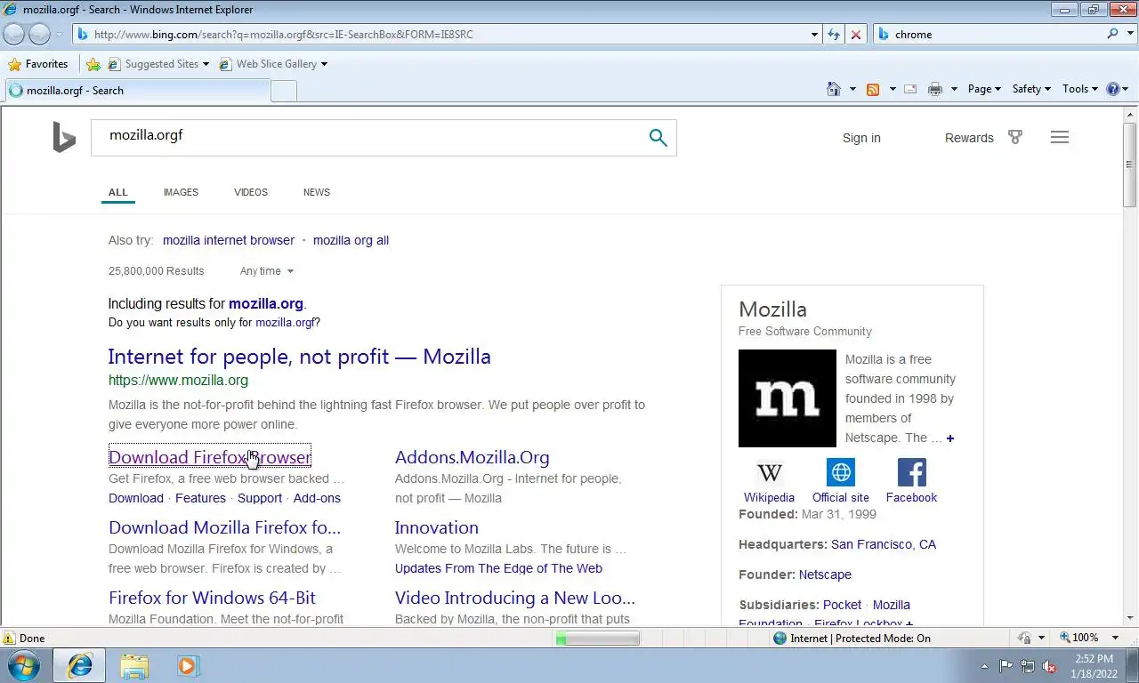Screen dimensions: 1139x683
Task: Open Windows Media Player taskbar icon
Action: 187,665
